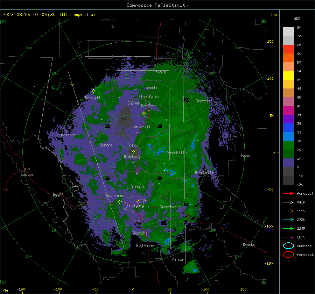The height and width of the screenshot is (294, 315).
Task: Click the blue echo cell near HighRiver
Action: click(x=167, y=242)
